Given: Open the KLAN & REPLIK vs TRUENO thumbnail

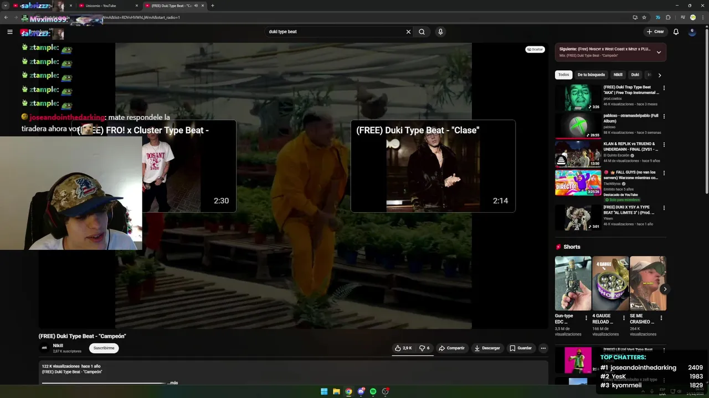Looking at the screenshot, I should coord(578,154).
